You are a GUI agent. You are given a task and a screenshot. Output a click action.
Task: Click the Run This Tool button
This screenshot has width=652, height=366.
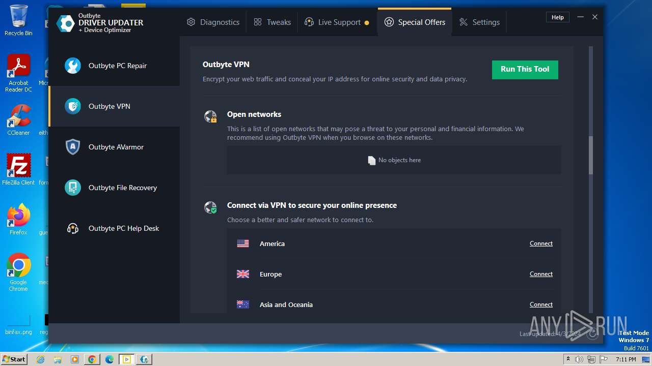tap(525, 70)
